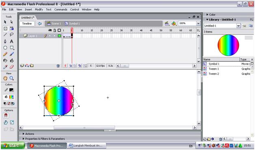
Task: Click Scene 1 in the edit bar
Action: pos(54,24)
